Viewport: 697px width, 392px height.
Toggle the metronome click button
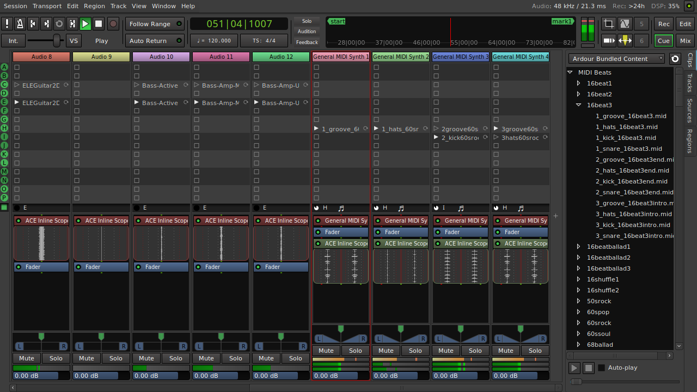tap(20, 24)
